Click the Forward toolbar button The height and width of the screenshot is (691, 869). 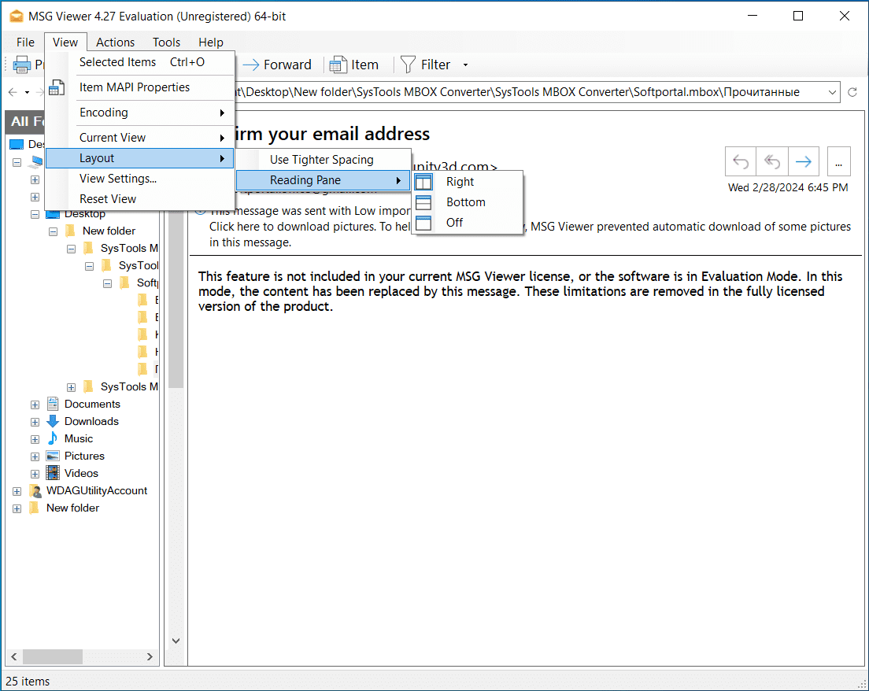[277, 65]
